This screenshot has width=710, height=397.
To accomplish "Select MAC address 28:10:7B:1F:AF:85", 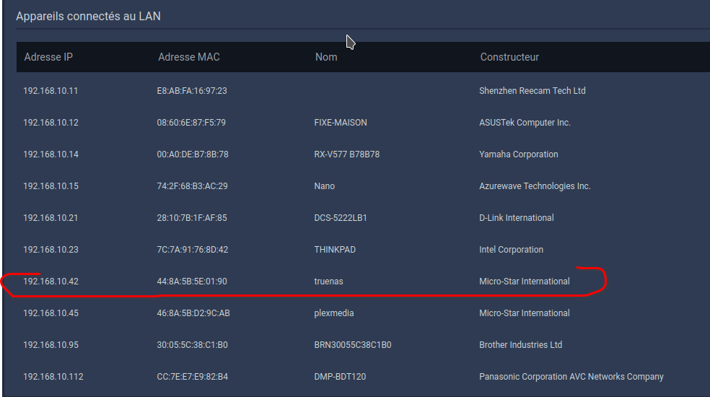I will coord(192,217).
